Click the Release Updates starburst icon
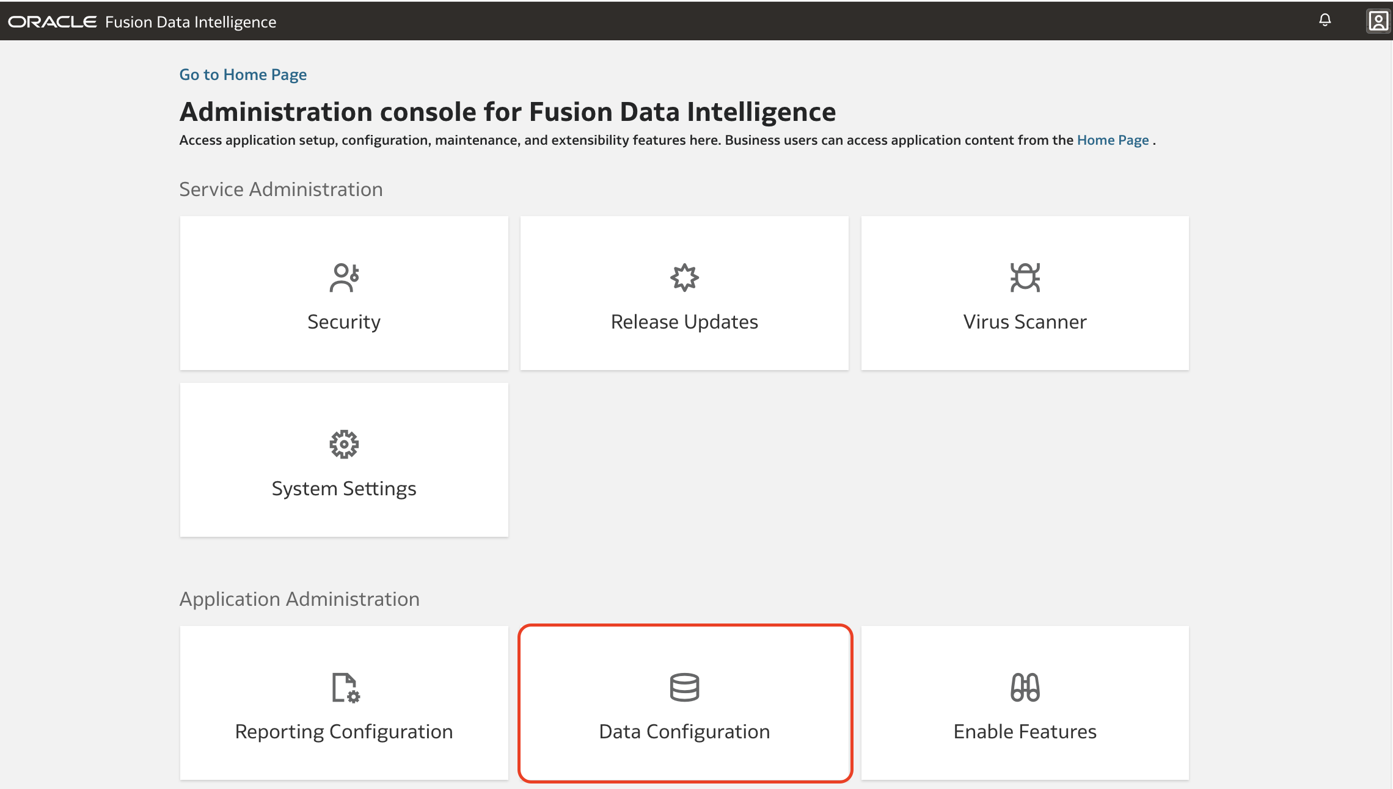Viewport: 1393px width, 789px height. [x=684, y=278]
